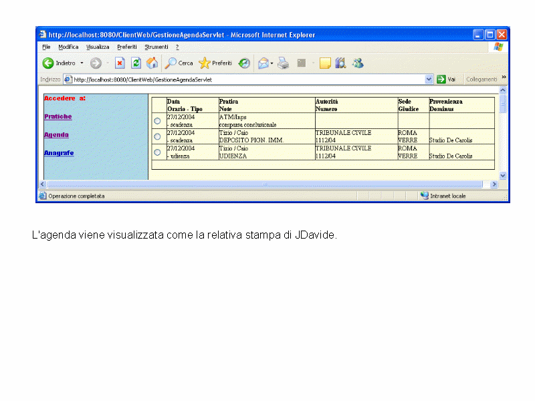Image resolution: width=535 pixels, height=401 pixels.
Task: Open the history clock icon
Action: click(244, 63)
